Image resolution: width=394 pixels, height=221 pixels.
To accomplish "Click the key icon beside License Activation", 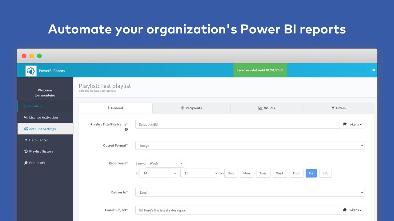I will click(26, 118).
